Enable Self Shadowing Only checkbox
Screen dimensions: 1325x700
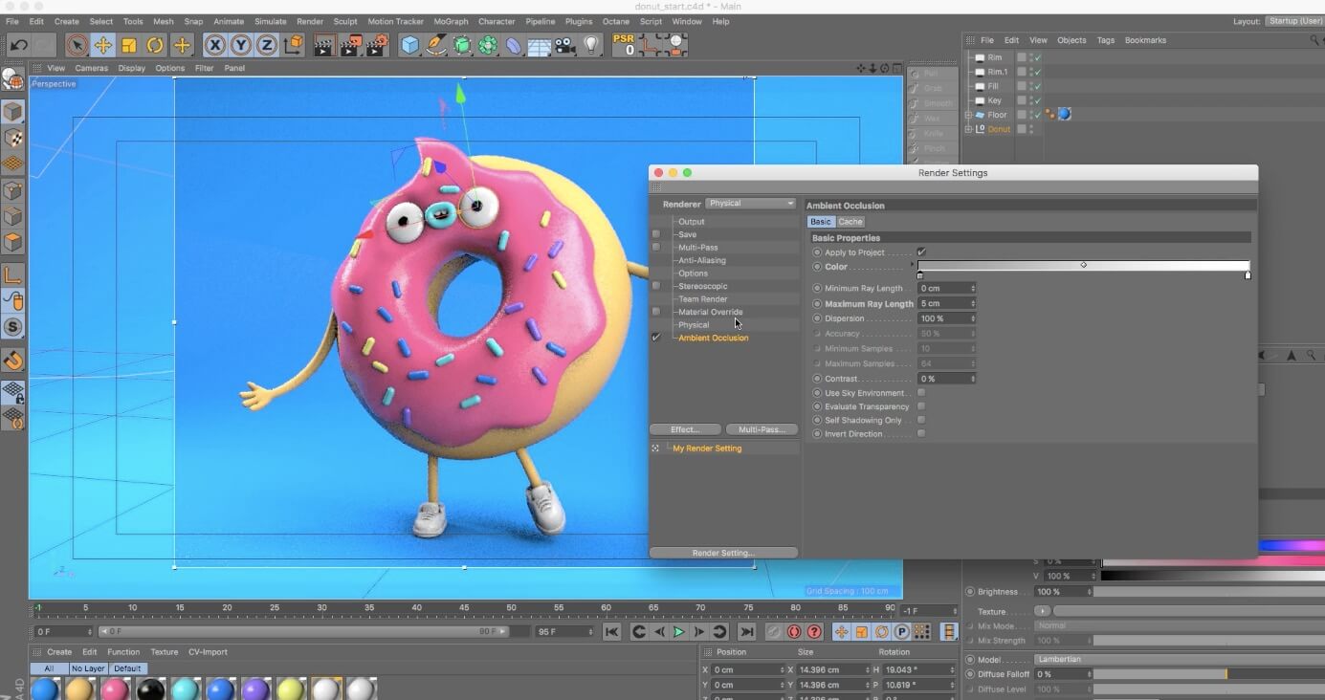click(921, 420)
